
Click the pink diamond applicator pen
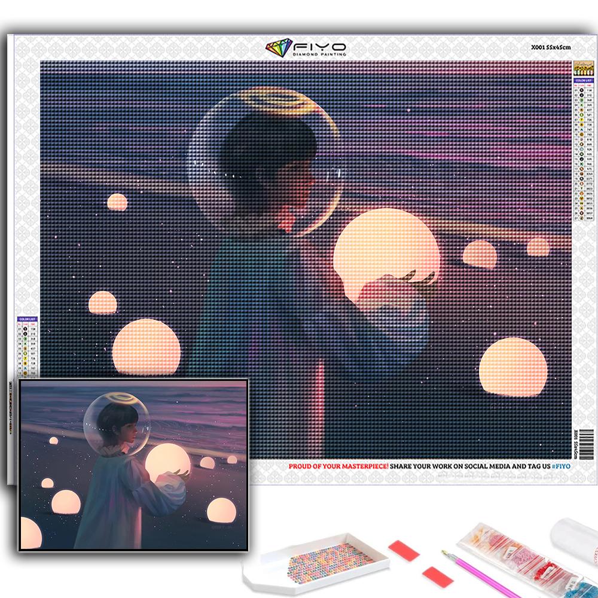pos(478,575)
